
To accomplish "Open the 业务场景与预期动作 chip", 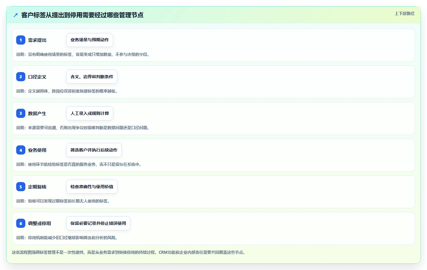I will pos(90,40).
